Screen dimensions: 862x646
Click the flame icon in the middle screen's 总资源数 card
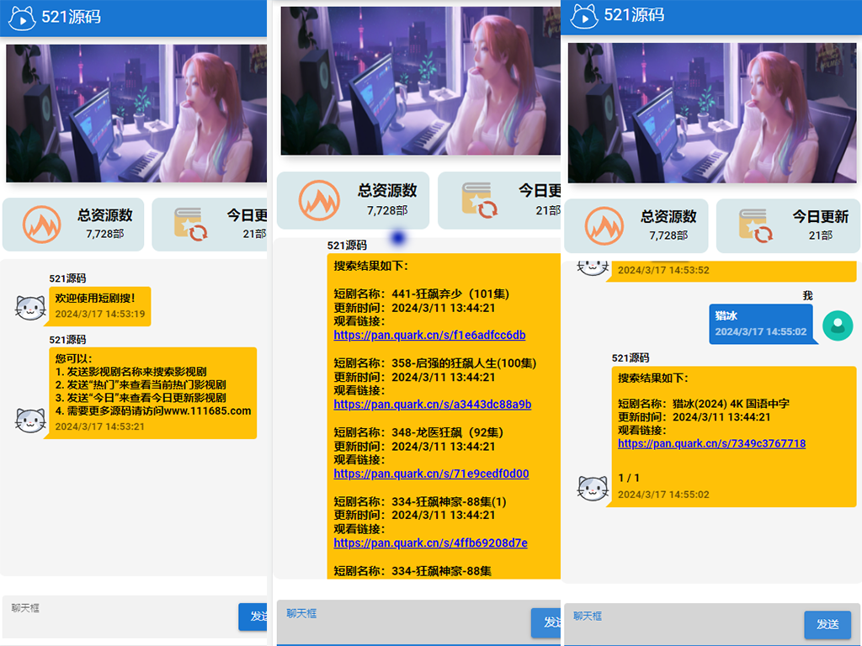319,200
